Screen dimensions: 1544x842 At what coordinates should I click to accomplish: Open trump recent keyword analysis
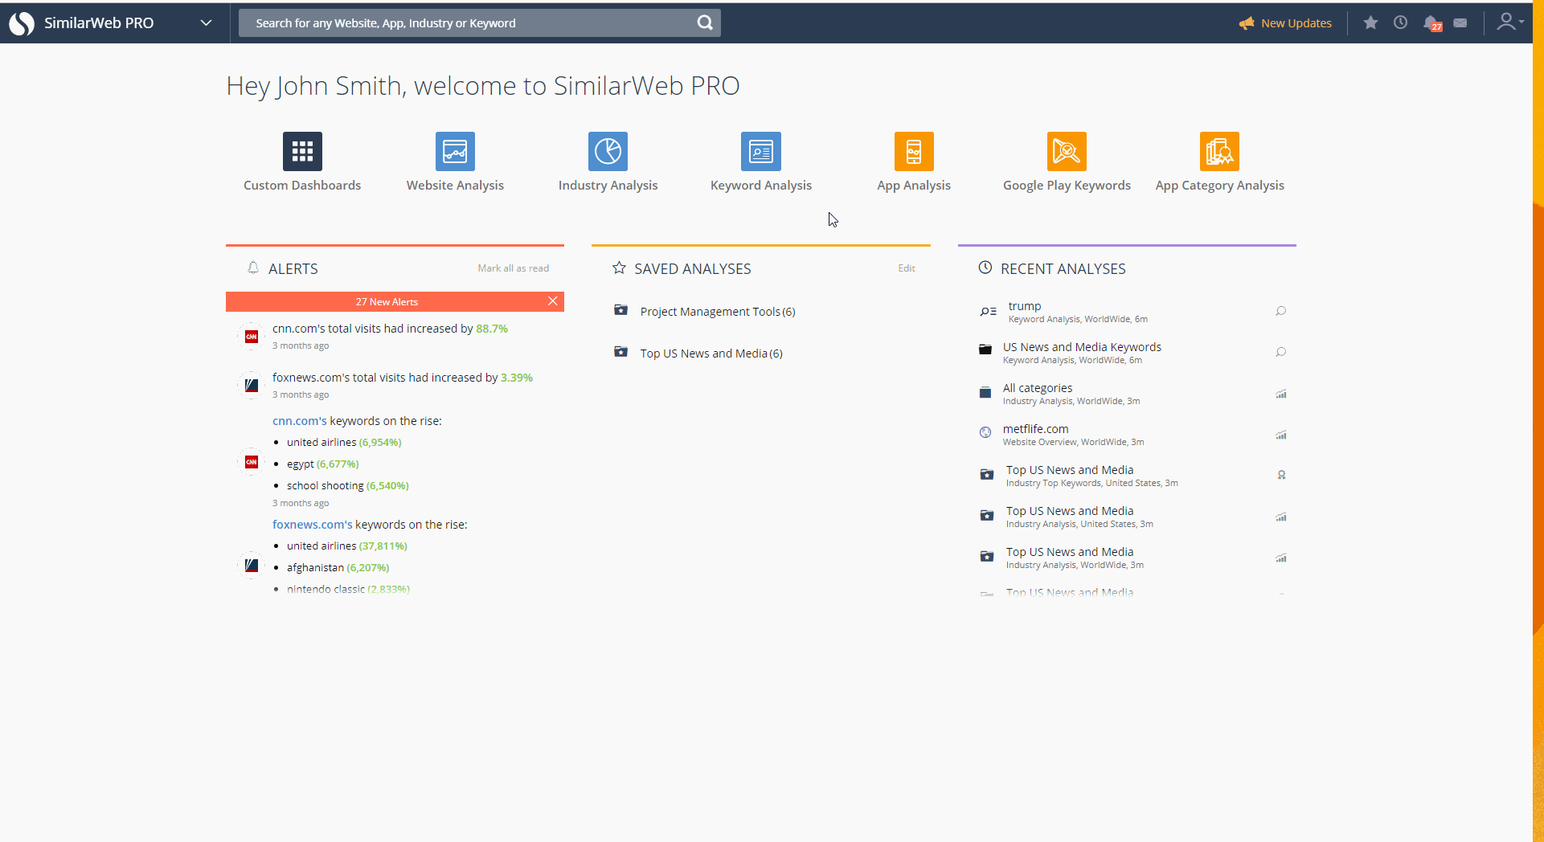[1078, 312]
